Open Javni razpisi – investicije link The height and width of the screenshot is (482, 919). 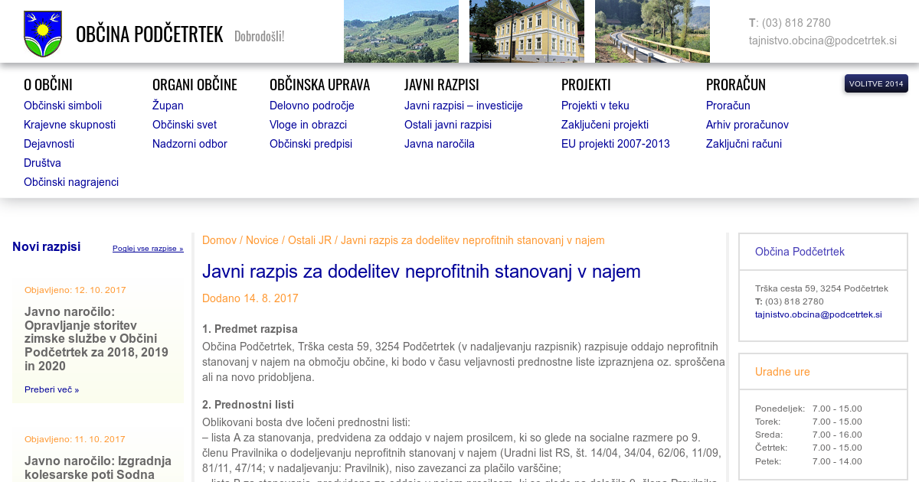463,106
